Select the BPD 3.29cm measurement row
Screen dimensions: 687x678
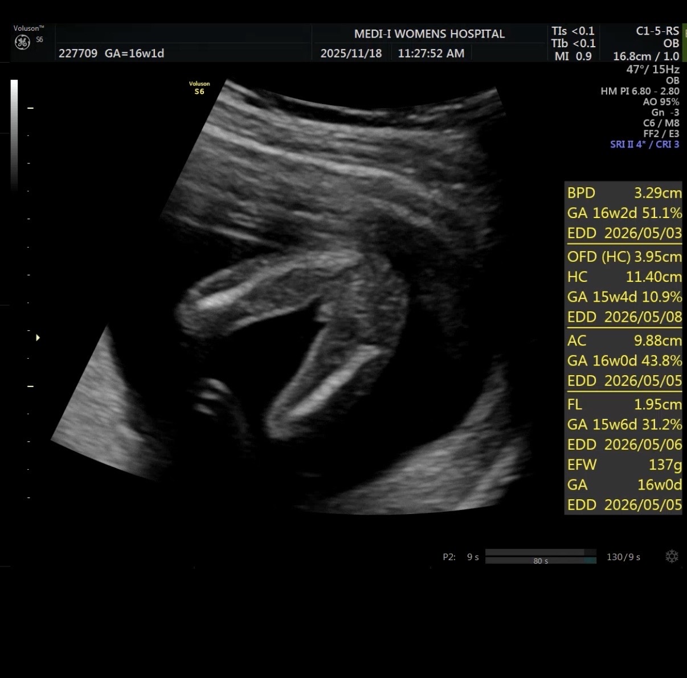click(x=624, y=193)
